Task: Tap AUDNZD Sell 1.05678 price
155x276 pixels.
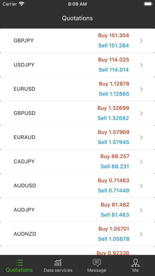Action: 114,239
